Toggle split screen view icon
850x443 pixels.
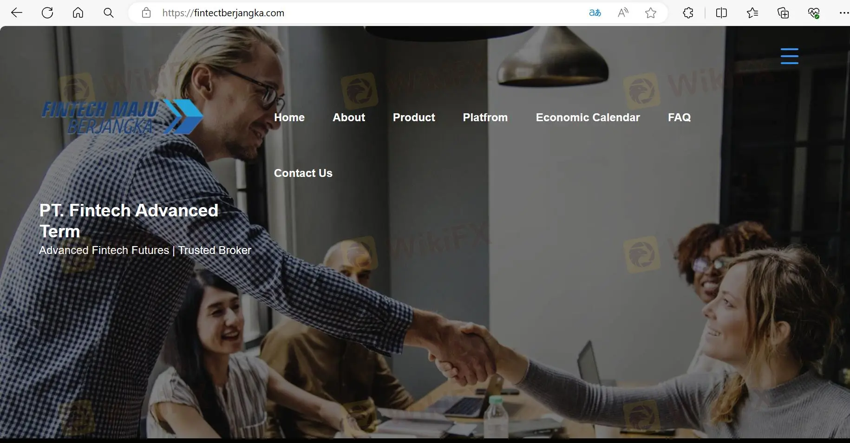click(x=721, y=13)
